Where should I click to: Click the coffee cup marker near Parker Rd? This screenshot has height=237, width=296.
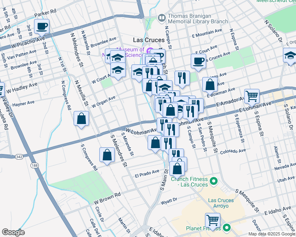click(42, 26)
